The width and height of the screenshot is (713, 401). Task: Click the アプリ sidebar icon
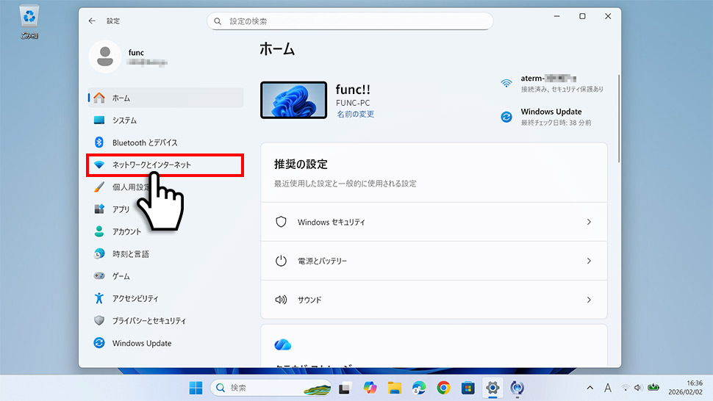coord(99,209)
